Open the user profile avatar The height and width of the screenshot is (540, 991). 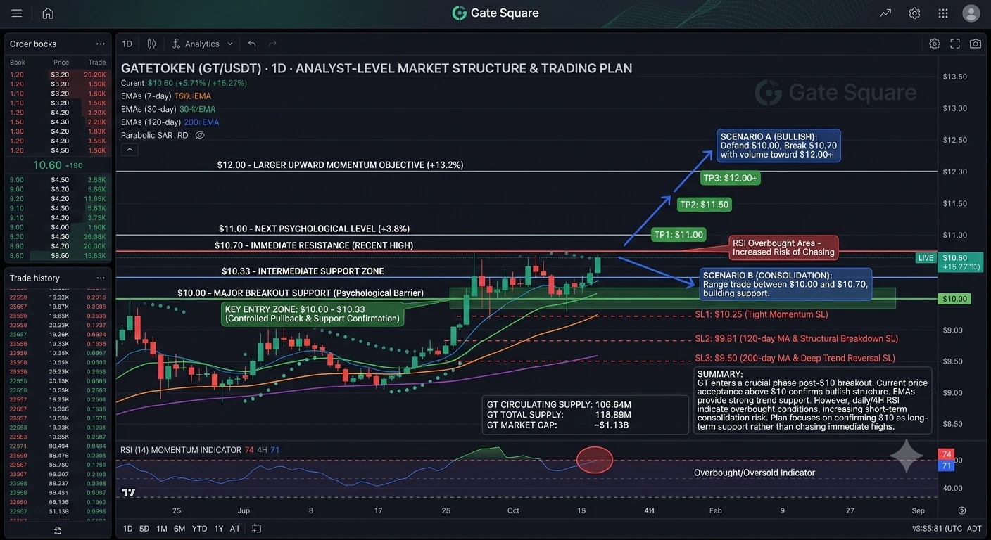pyautogui.click(x=971, y=13)
